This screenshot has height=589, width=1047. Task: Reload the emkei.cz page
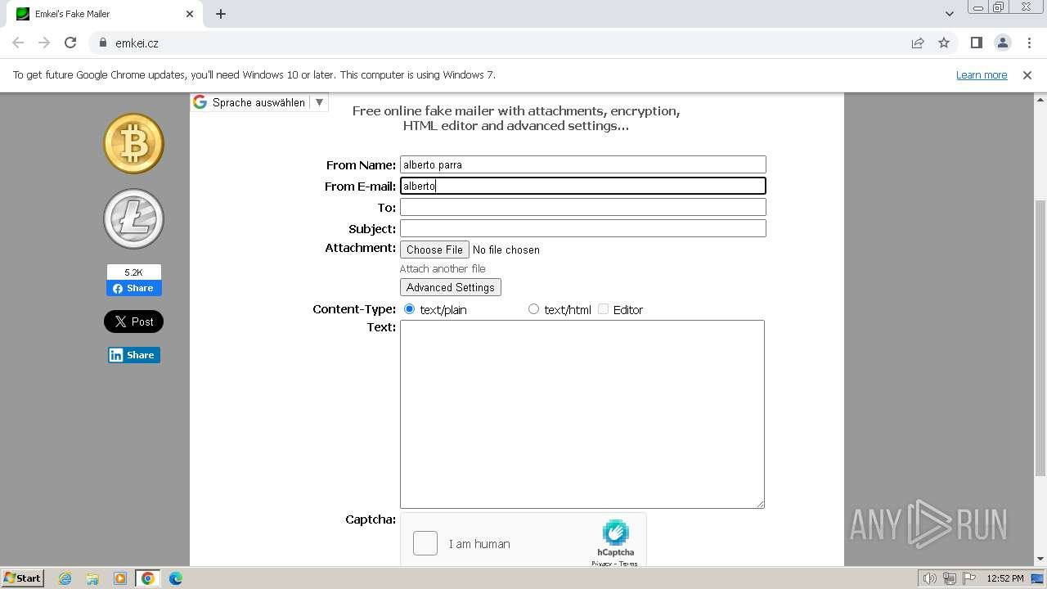click(70, 43)
